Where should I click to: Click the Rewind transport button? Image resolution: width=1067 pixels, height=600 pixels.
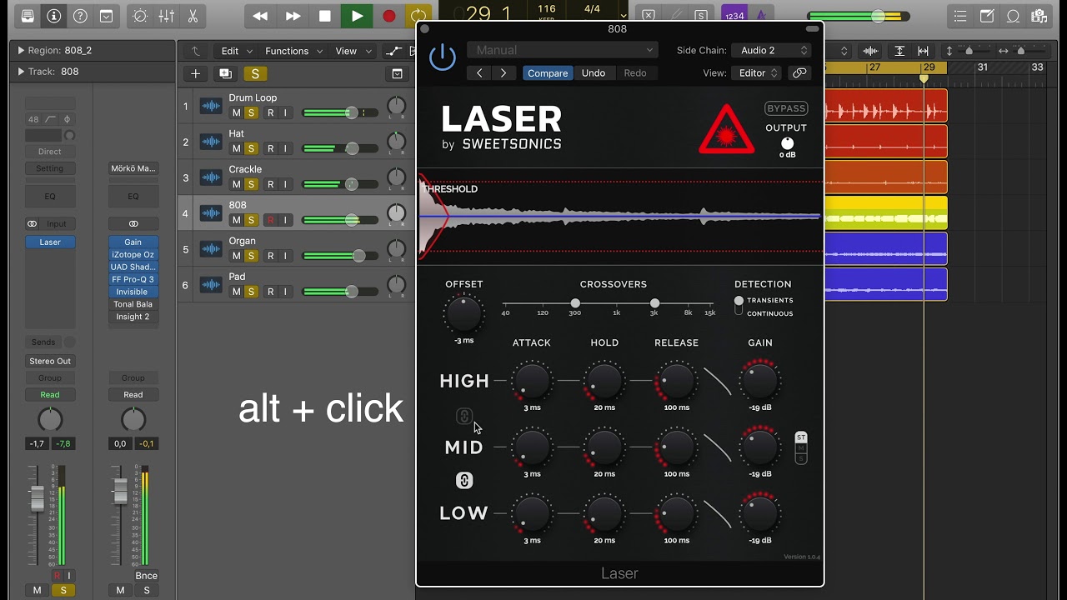pyautogui.click(x=261, y=16)
